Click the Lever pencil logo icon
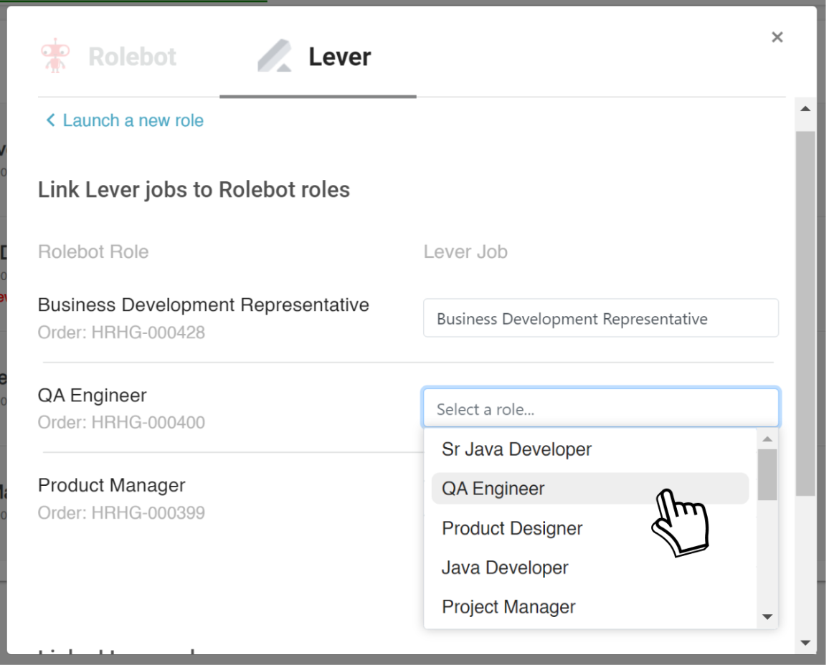The image size is (829, 665). pyautogui.click(x=273, y=56)
